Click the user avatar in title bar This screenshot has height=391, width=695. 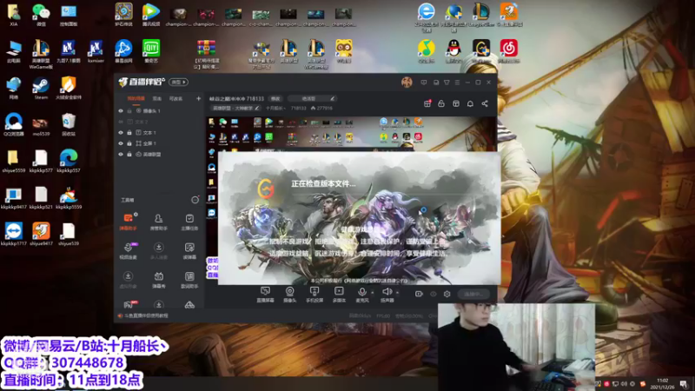(x=407, y=82)
